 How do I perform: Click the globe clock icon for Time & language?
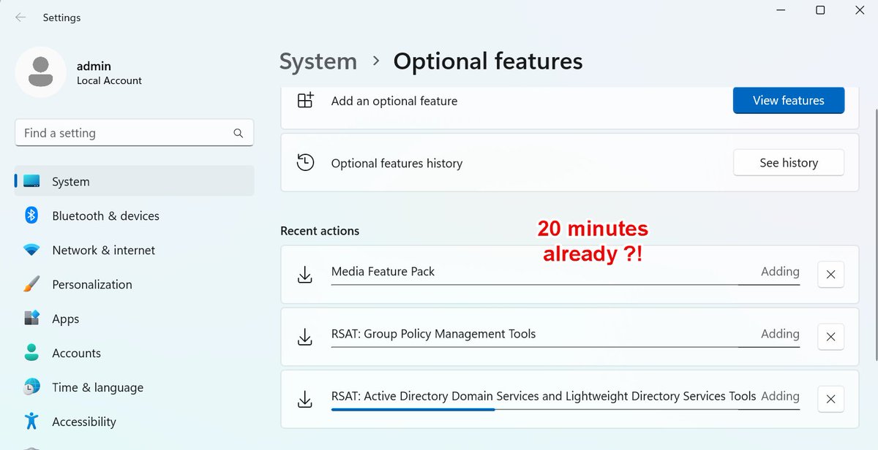[31, 387]
